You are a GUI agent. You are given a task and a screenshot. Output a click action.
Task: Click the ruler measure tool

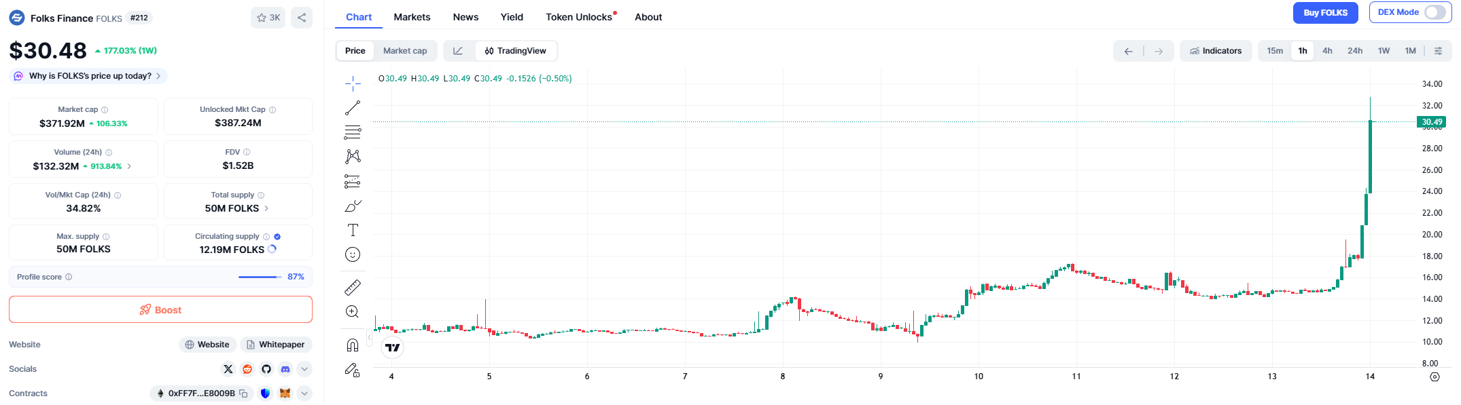point(352,288)
